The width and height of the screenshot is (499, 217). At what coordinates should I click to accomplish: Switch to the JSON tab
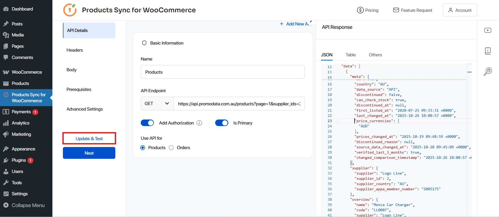[327, 55]
